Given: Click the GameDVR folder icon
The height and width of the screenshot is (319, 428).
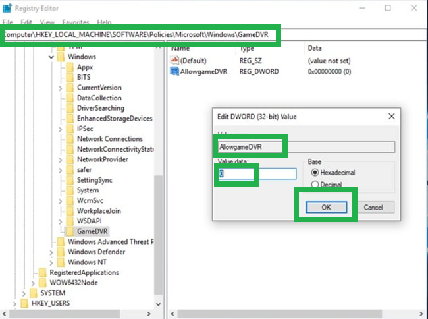Looking at the screenshot, I should tap(70, 231).
